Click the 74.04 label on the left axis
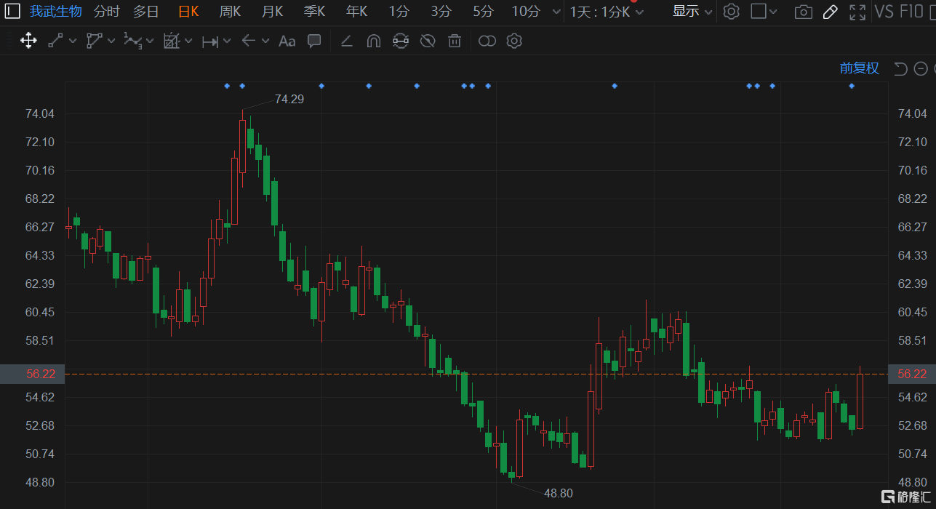Screen dimensions: 936x509 pyautogui.click(x=40, y=113)
